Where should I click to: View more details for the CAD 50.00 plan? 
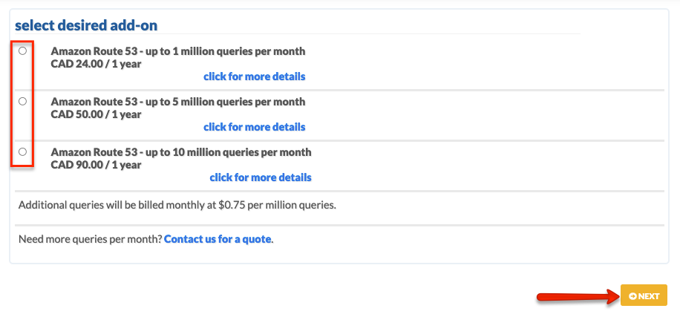coord(254,127)
